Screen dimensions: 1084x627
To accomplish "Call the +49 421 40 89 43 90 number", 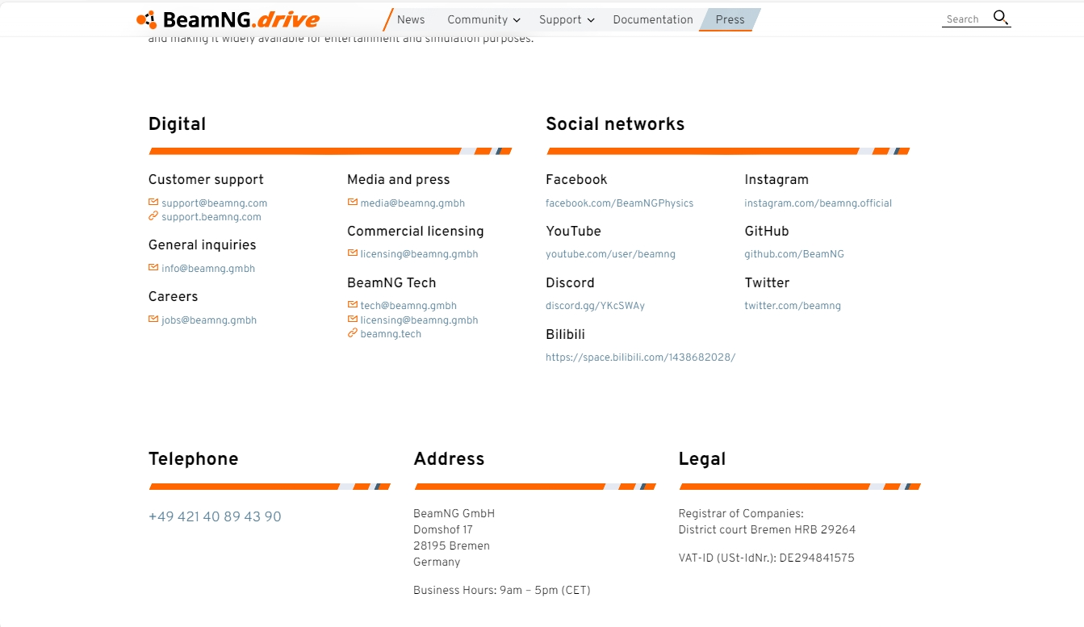I will click(215, 516).
